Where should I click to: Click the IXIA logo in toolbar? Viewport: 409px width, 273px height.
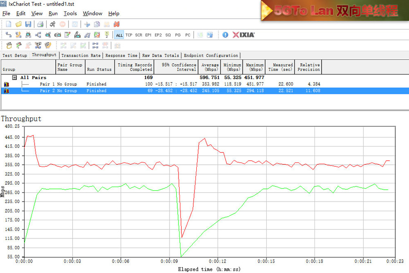click(x=244, y=35)
